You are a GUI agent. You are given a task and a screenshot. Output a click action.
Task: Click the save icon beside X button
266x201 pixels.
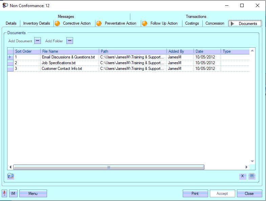coord(252,176)
